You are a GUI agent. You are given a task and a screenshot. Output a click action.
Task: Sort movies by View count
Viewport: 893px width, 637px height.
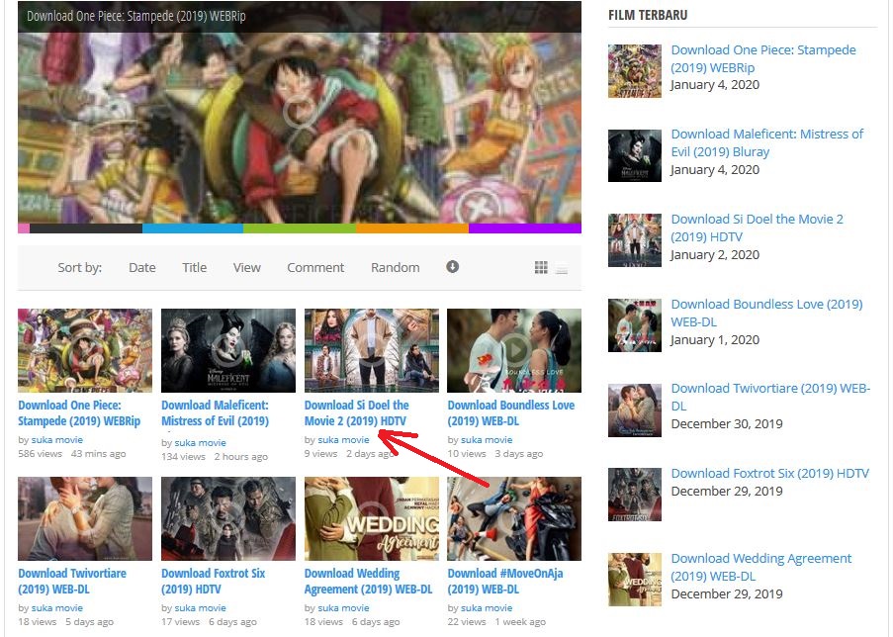(247, 267)
